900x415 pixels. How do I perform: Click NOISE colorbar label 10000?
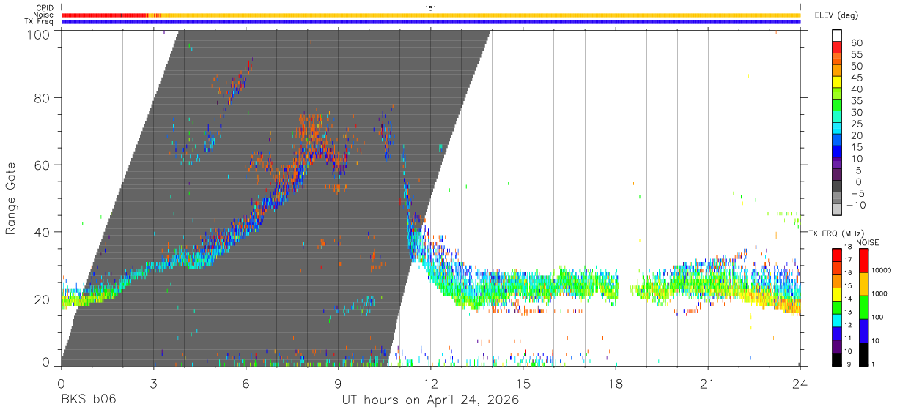click(x=881, y=270)
